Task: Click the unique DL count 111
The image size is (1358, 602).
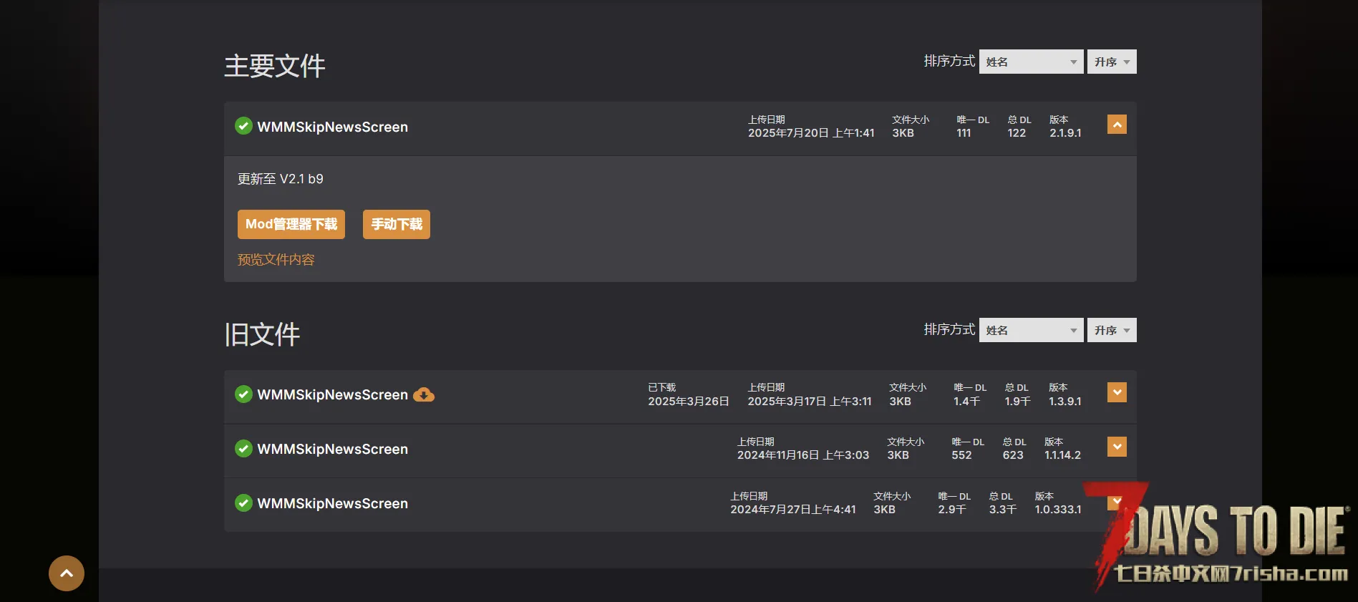Action: [964, 133]
